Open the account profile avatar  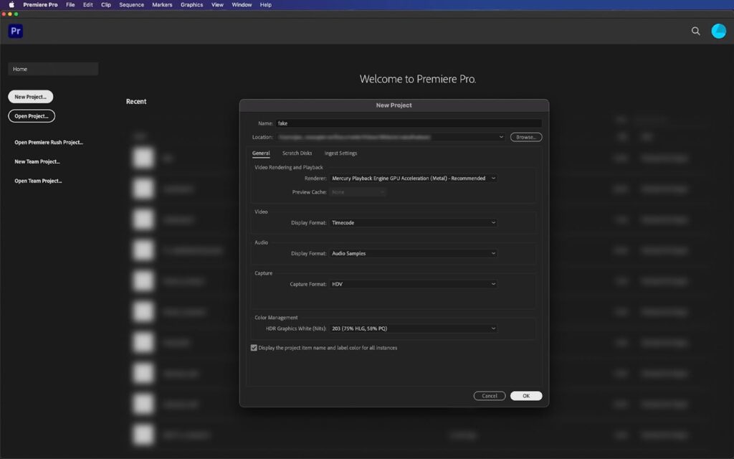718,31
